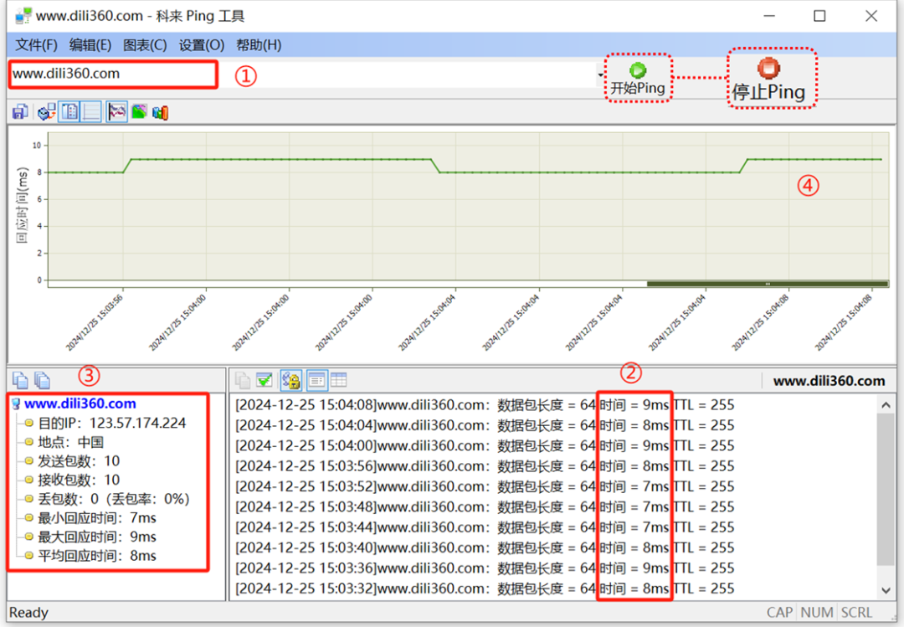Click the grid table view icon in log toolbar

coord(338,381)
